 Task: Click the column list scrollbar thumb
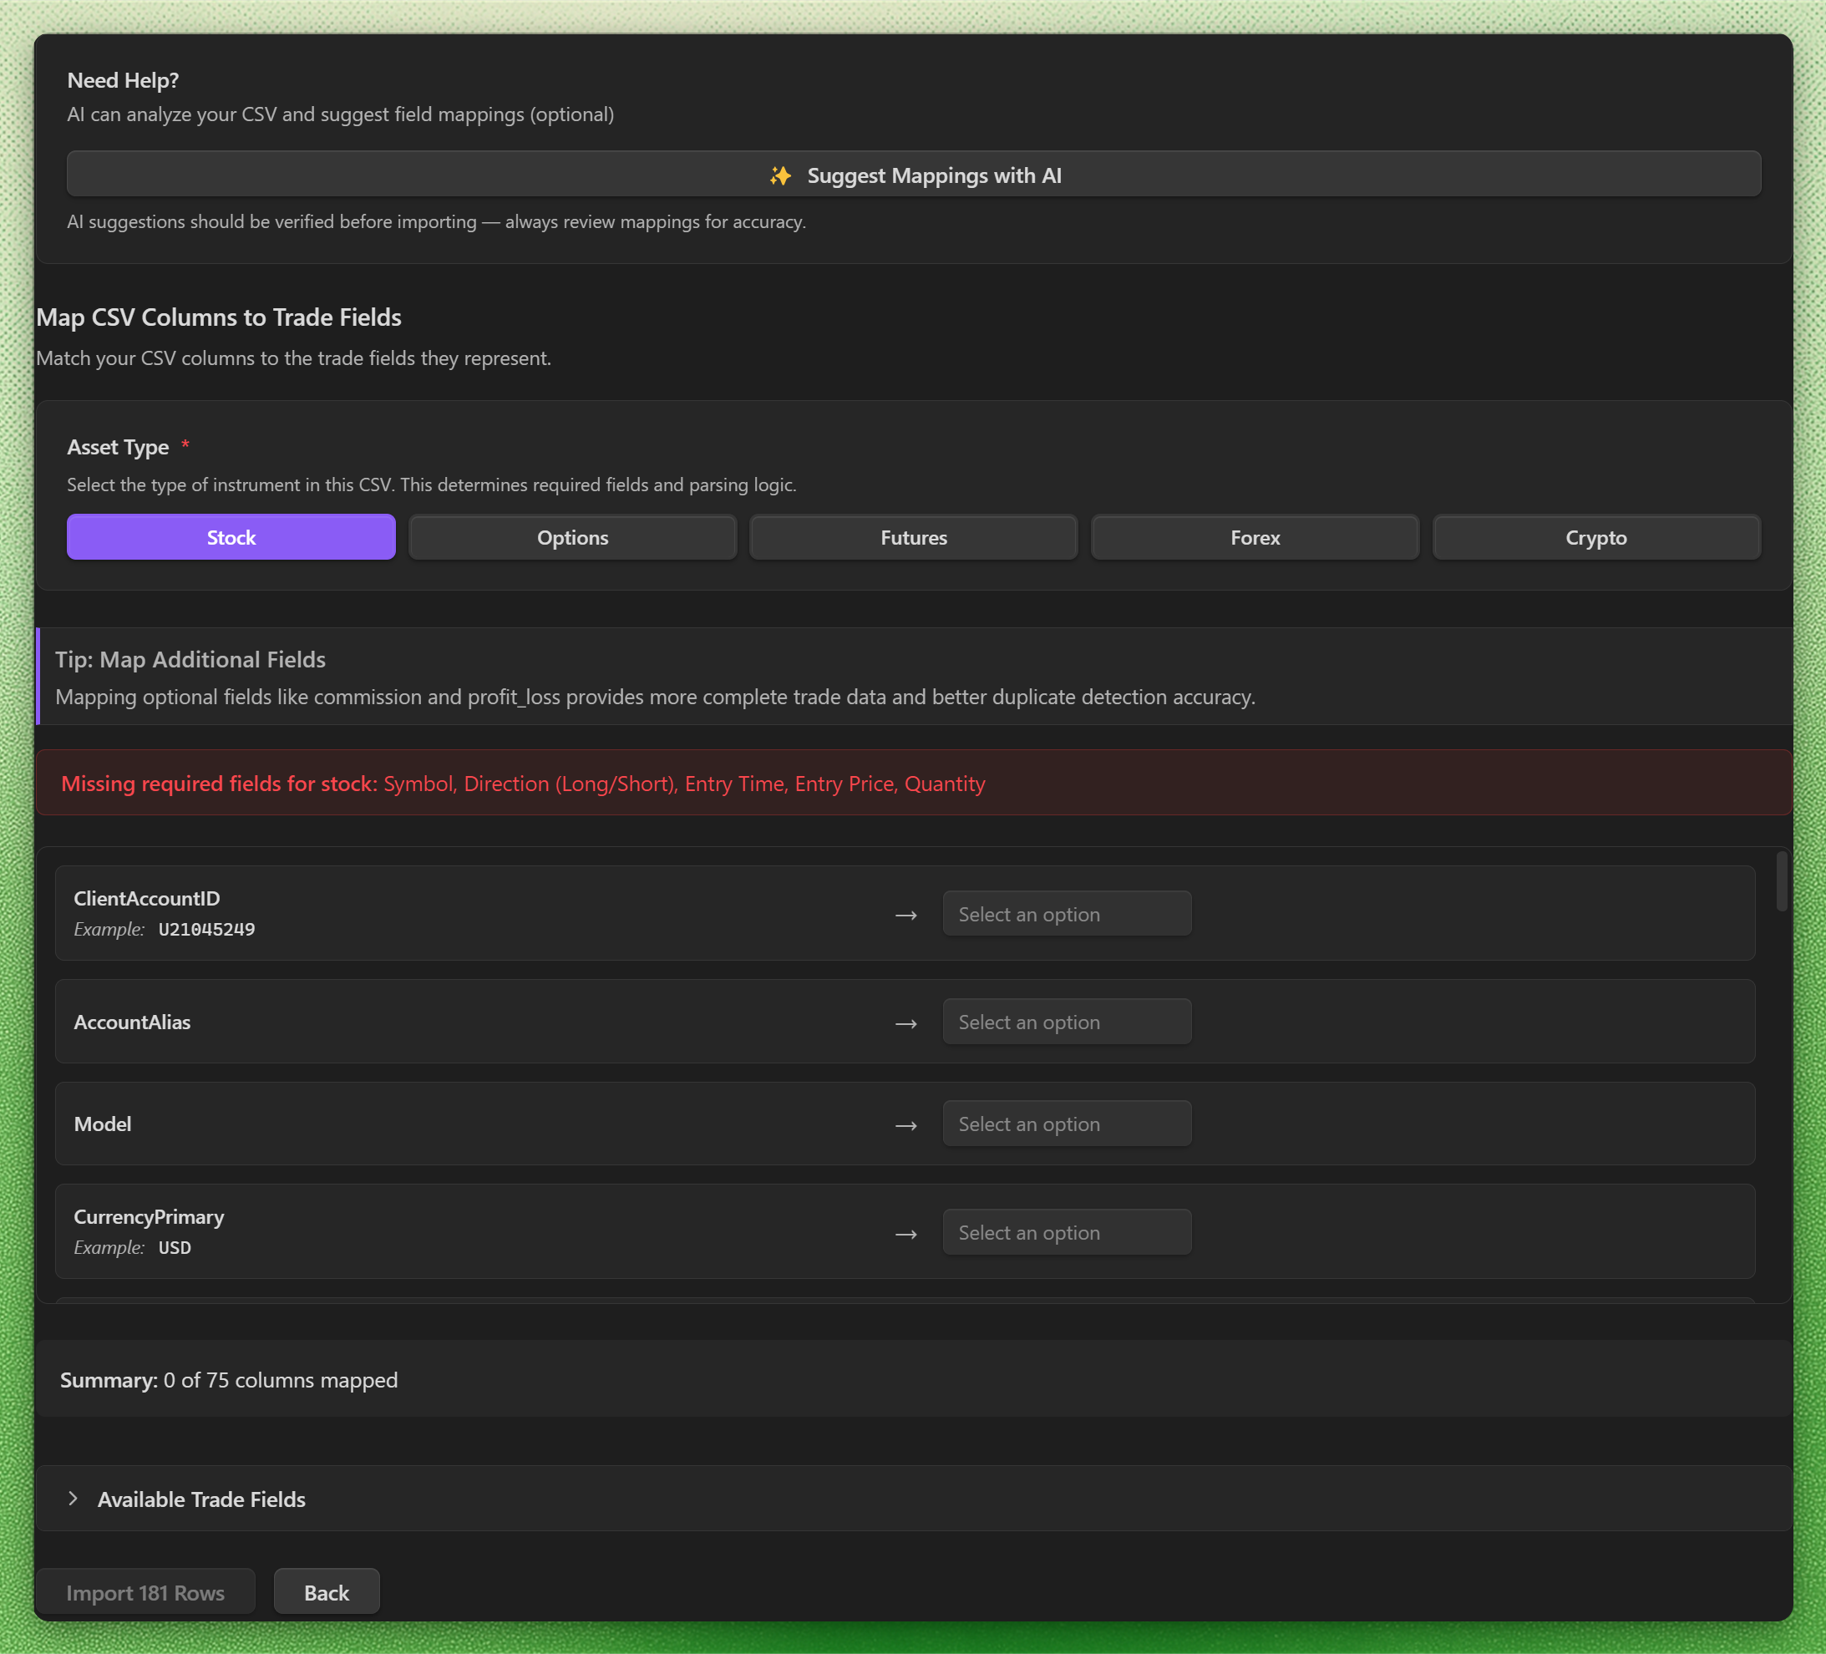click(x=1782, y=881)
